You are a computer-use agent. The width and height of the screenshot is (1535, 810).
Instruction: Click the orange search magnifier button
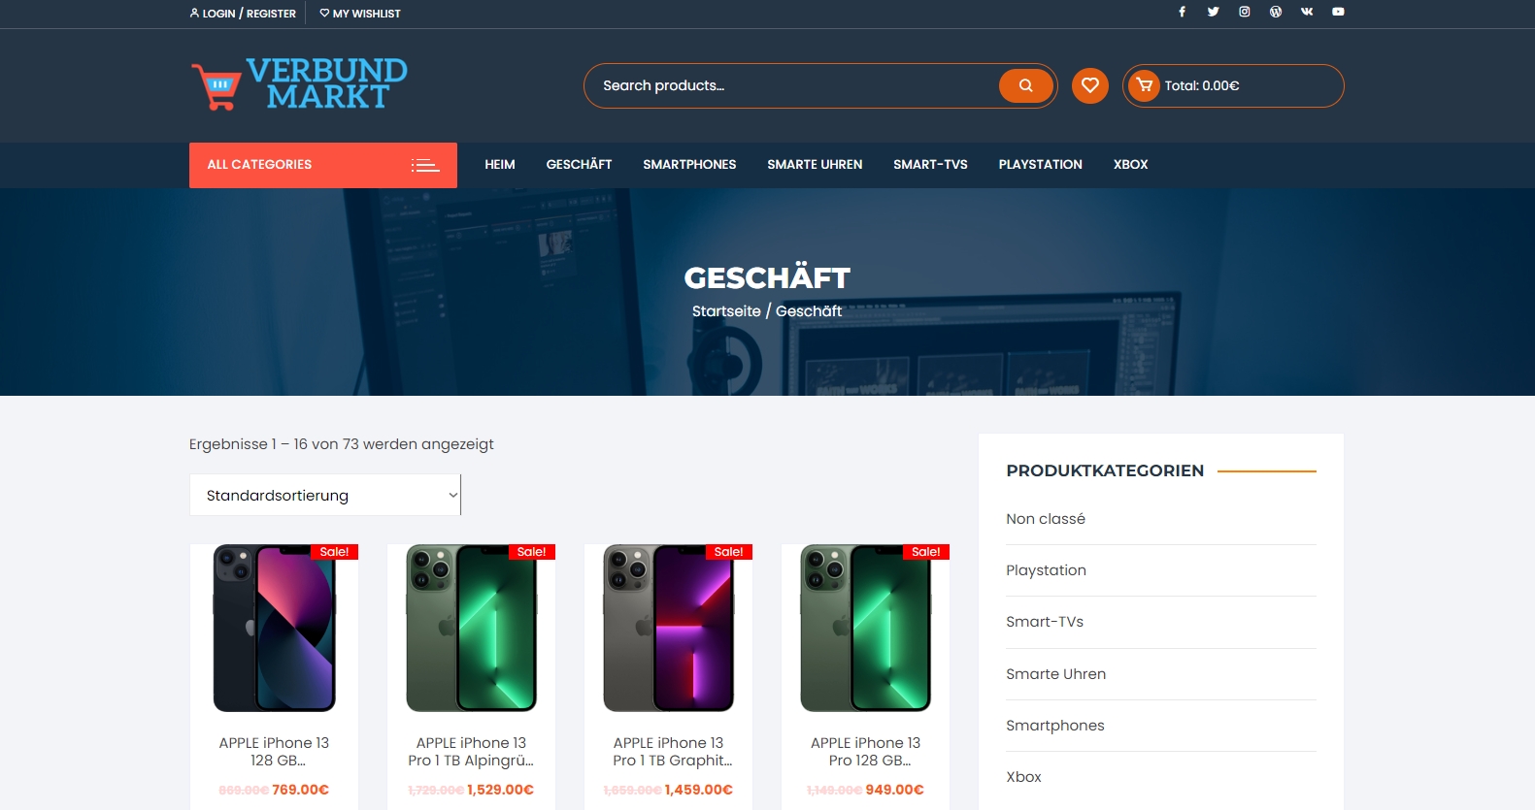(1025, 85)
